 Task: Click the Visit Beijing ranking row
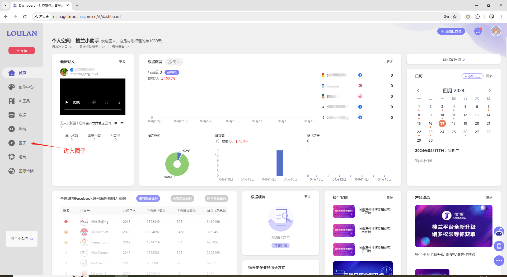pos(144,222)
